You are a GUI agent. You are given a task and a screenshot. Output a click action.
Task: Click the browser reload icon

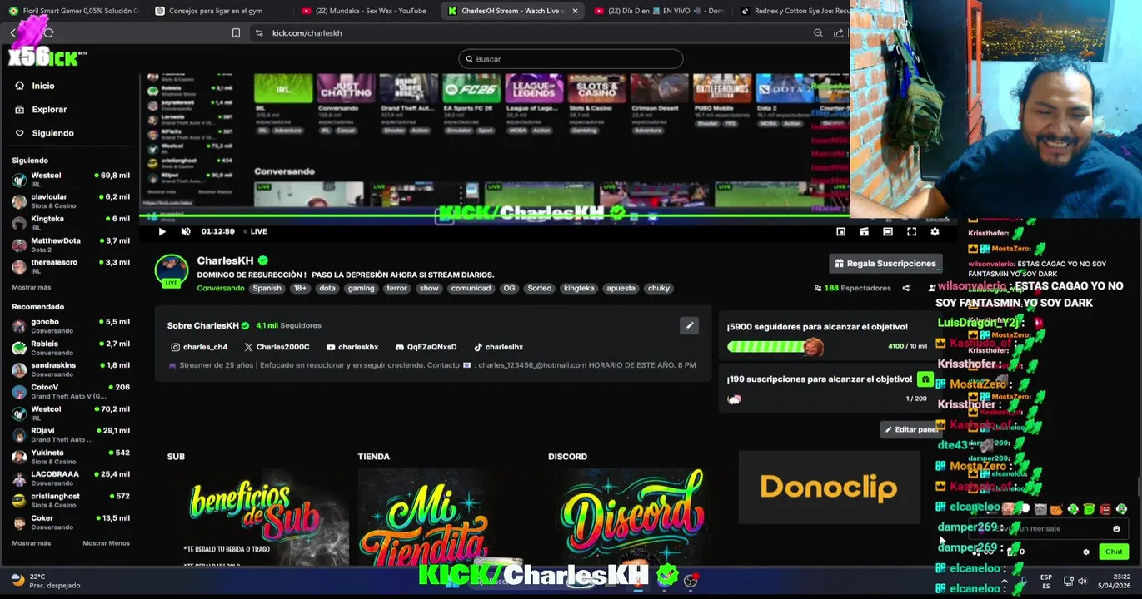click(x=49, y=32)
